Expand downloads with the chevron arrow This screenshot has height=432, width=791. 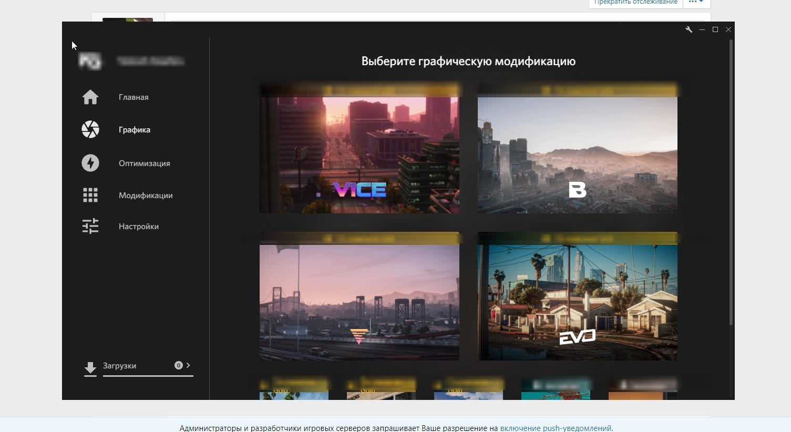click(x=188, y=365)
